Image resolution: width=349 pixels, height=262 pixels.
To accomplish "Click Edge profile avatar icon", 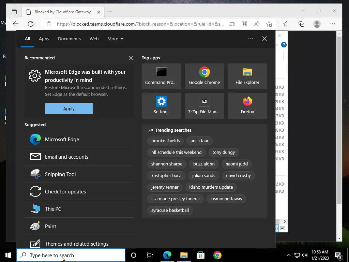I will pos(317,24).
